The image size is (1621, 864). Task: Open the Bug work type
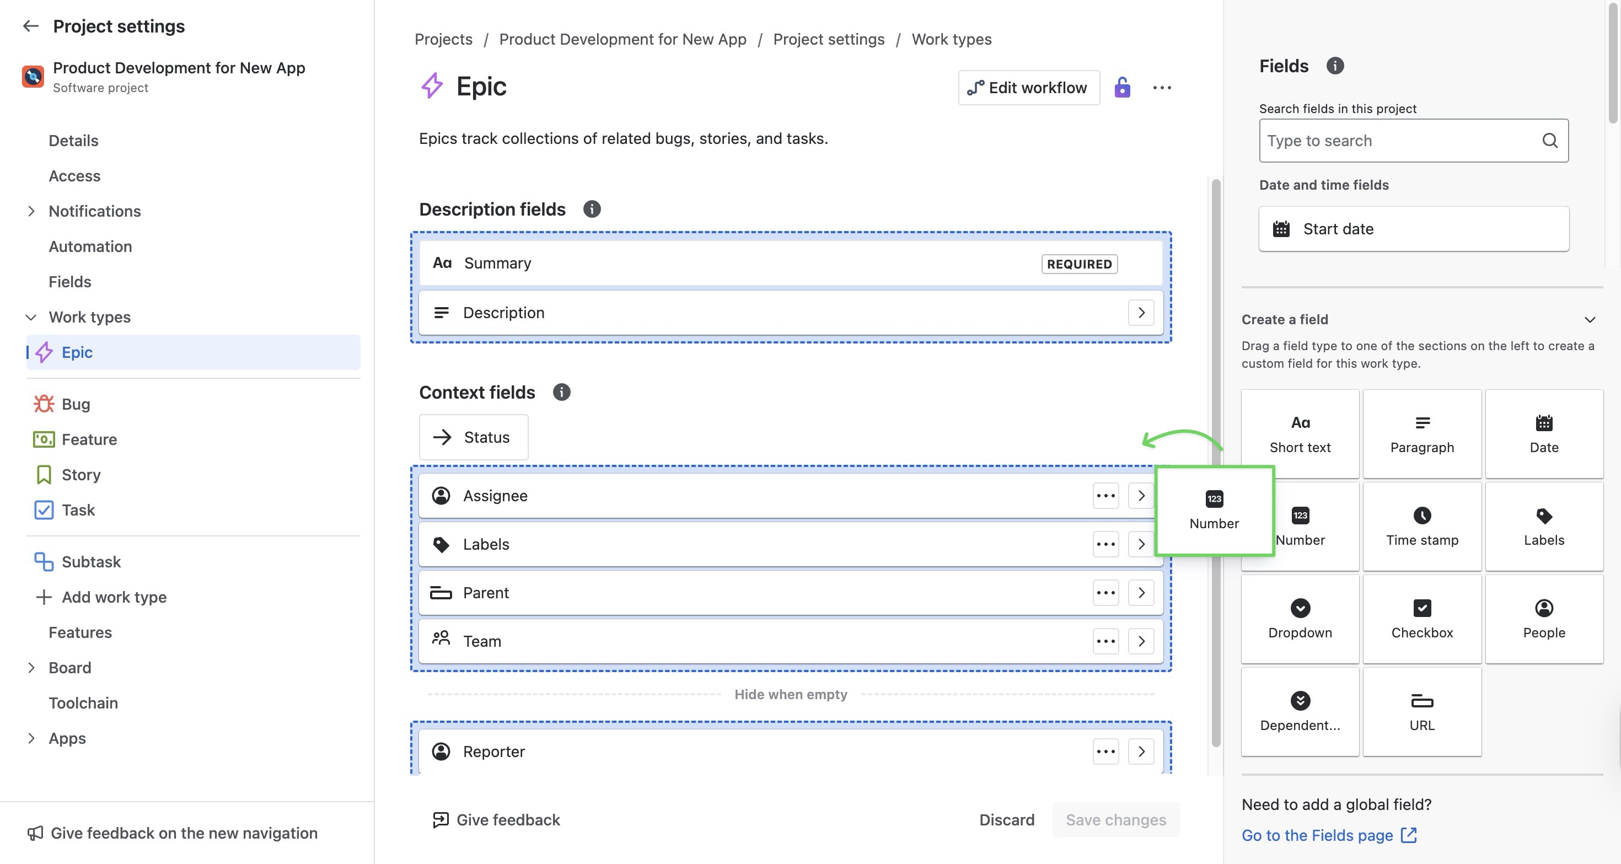tap(76, 404)
